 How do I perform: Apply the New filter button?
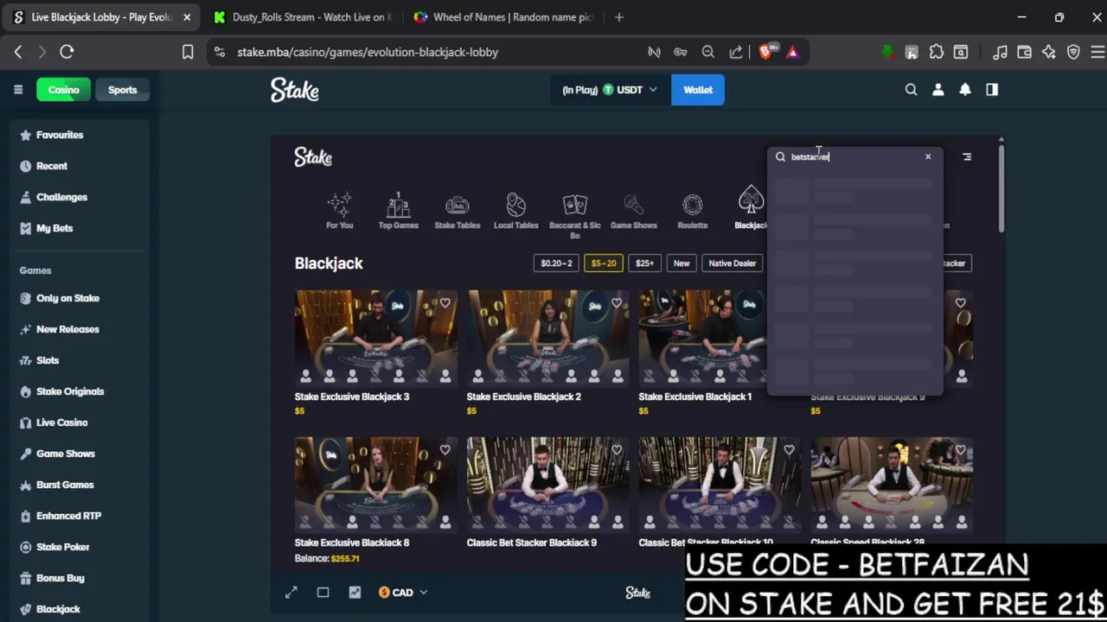[x=681, y=263]
